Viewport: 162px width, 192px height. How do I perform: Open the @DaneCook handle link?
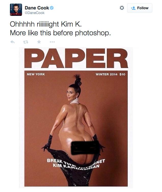pyautogui.click(x=35, y=13)
